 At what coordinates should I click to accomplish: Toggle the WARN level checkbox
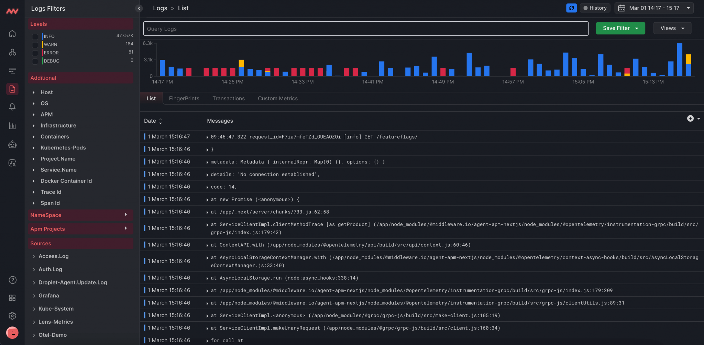[x=35, y=45]
